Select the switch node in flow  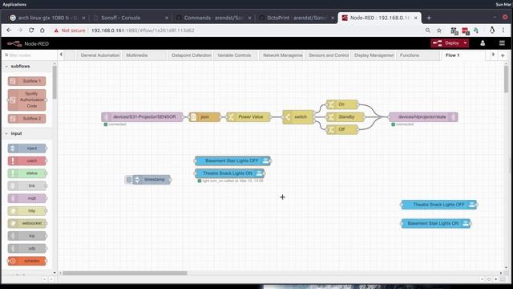pyautogui.click(x=298, y=117)
